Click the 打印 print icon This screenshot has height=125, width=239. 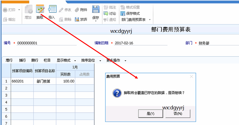click(5, 10)
